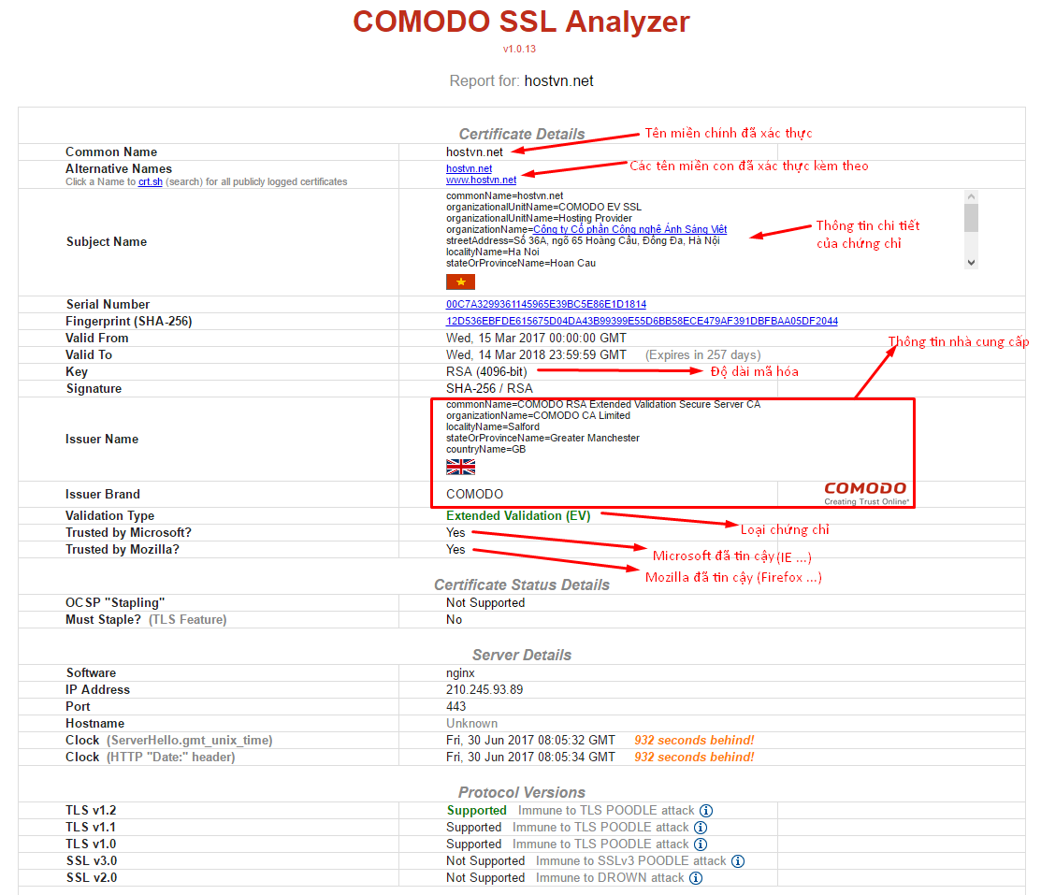Image resolution: width=1041 pixels, height=895 pixels.
Task: Click Software value nginx
Action: [x=460, y=673]
